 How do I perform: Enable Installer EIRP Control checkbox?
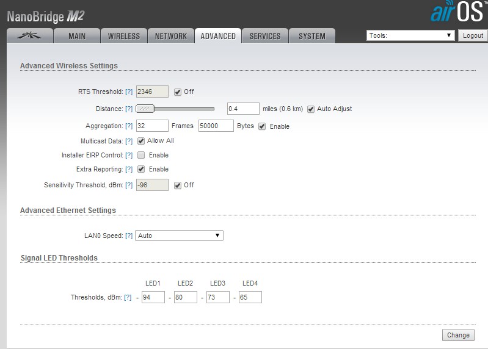[141, 155]
